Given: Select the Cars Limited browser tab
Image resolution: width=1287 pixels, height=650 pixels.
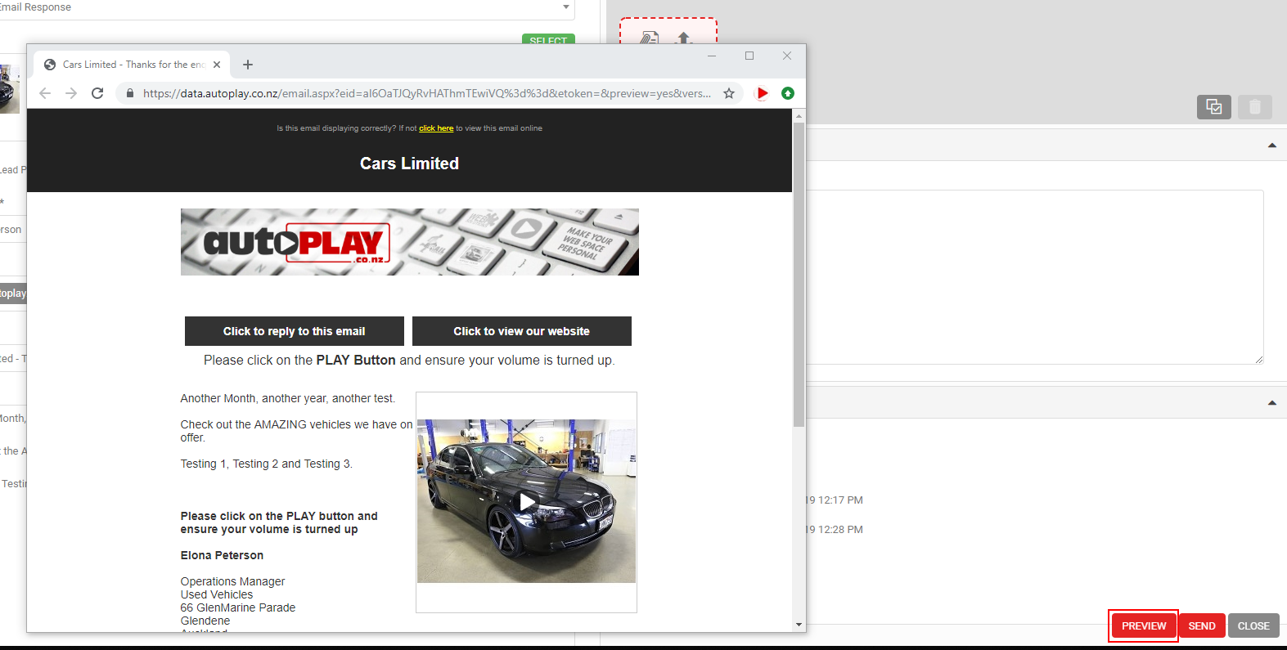Looking at the screenshot, I should (x=132, y=65).
